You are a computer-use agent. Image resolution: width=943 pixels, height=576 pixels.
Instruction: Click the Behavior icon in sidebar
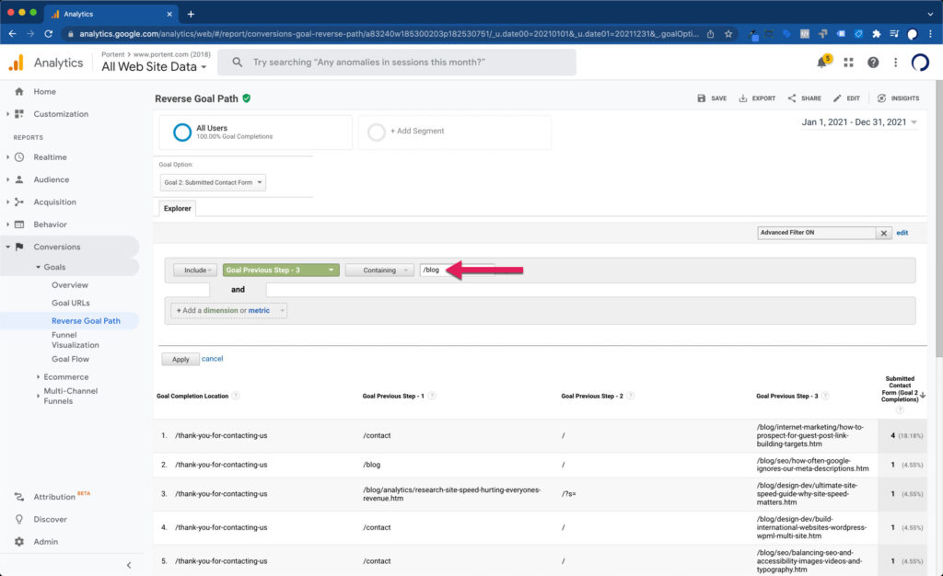pos(19,224)
